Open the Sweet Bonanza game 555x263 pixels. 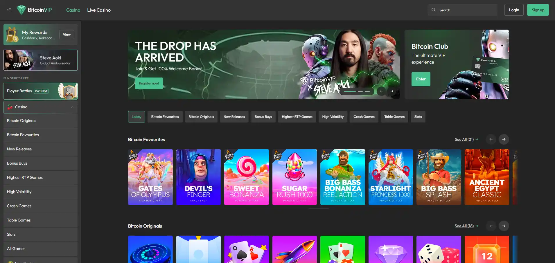point(247,177)
